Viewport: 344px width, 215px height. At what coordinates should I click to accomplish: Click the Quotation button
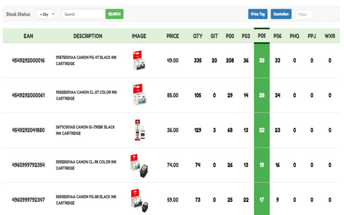coord(281,14)
